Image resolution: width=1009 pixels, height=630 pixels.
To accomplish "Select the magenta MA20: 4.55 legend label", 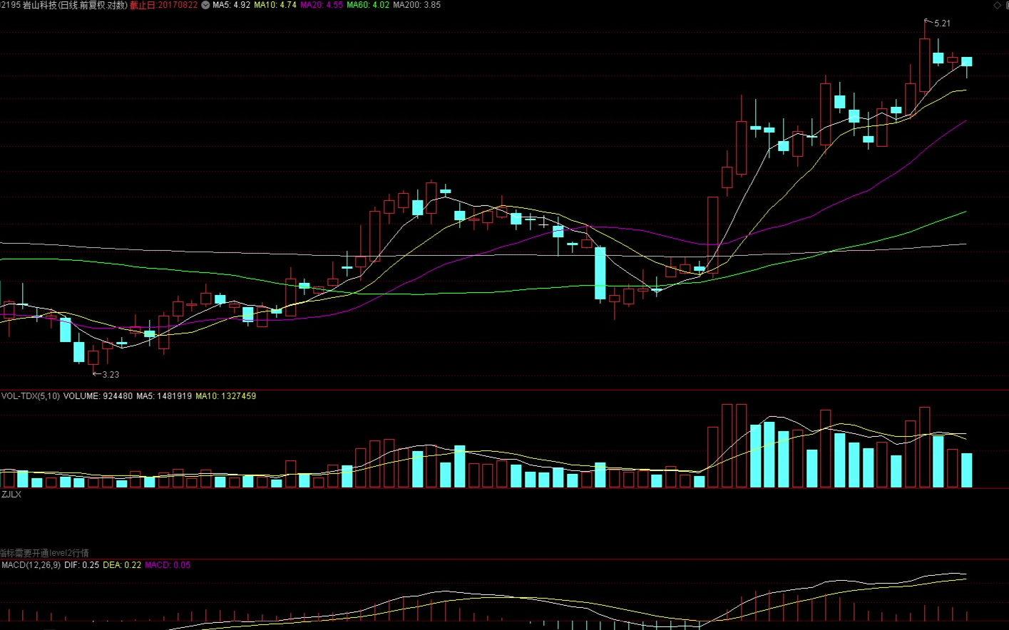I will [322, 5].
